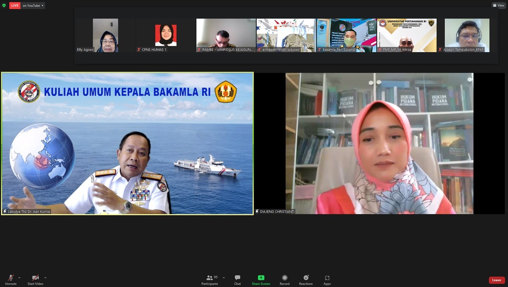Click the muted mic icon on FMP_MP_16_Mirza
The image size is (508, 287).
[380, 50]
